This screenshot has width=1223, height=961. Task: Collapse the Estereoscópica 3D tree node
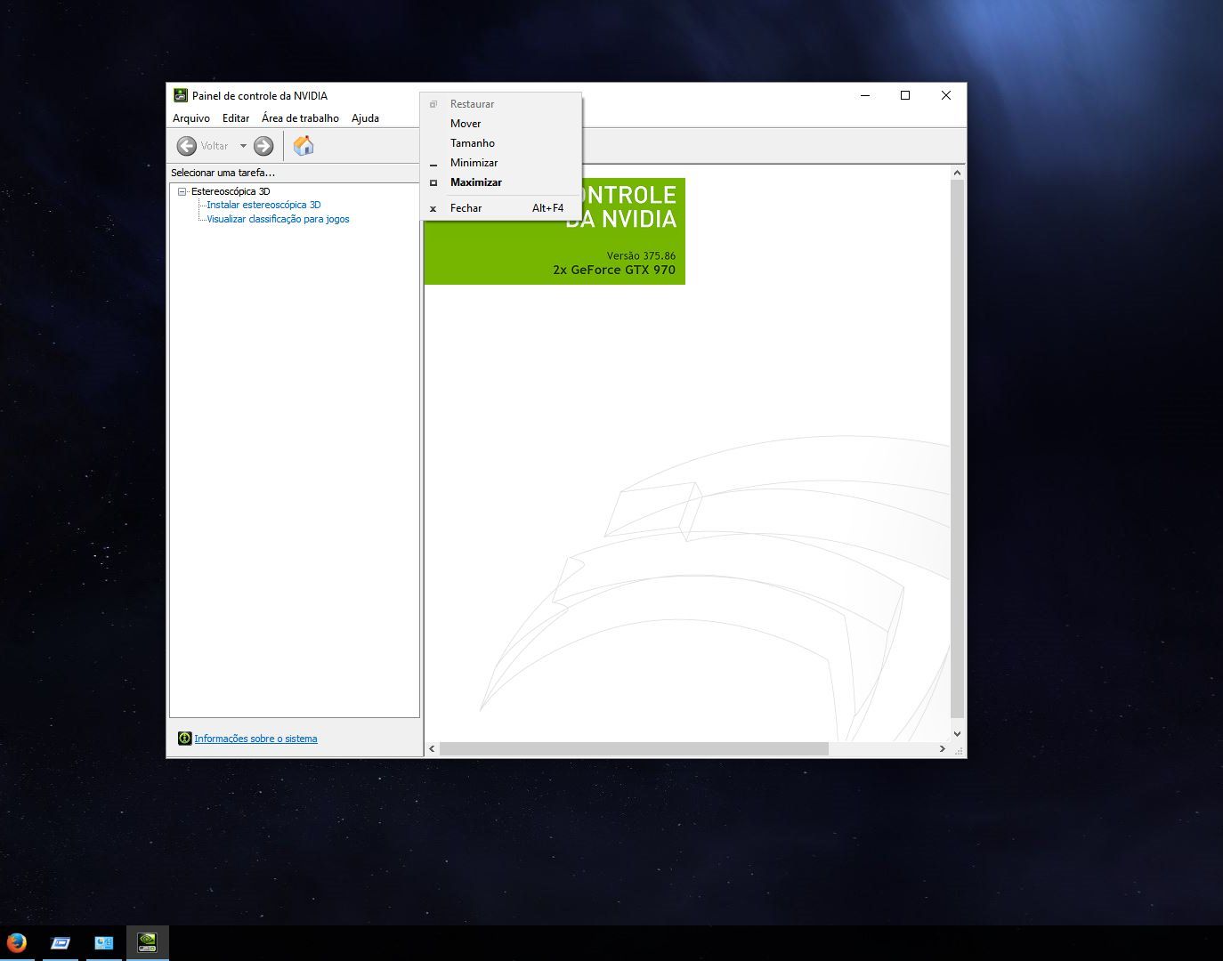[x=182, y=191]
